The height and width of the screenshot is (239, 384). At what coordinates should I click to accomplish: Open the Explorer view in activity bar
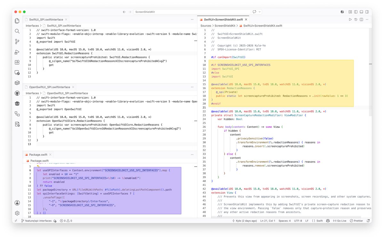coord(17,21)
